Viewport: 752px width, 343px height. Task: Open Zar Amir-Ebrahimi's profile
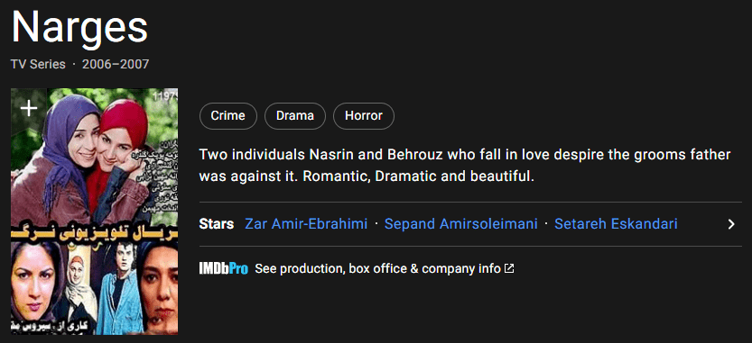[x=306, y=224]
